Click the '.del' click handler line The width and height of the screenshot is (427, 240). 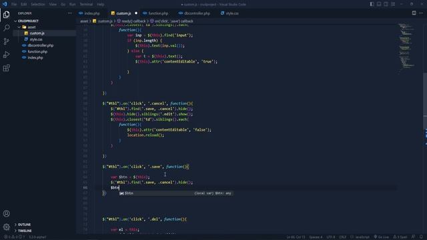coord(144,219)
